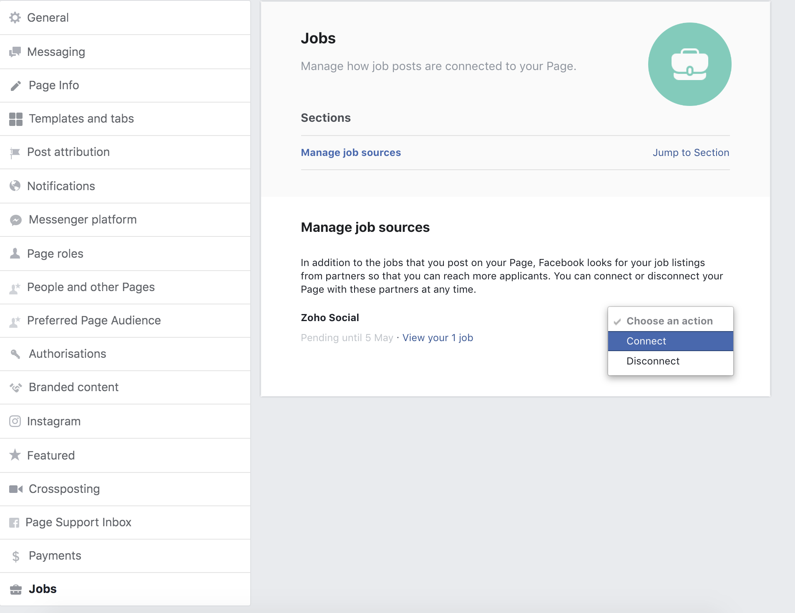Select the Zoho Social job source entry
795x613 pixels.
pos(330,317)
